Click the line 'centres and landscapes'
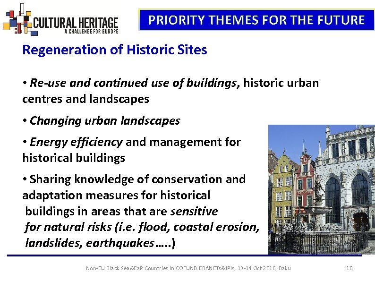The width and height of the screenshot is (375, 281). click(85, 99)
